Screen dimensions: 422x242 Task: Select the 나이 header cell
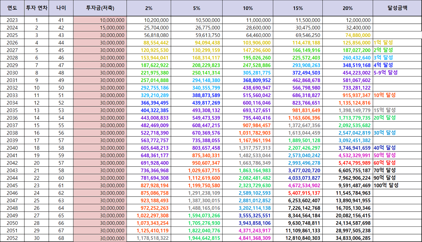pos(61,8)
